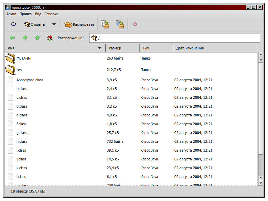268x201 pixels.
Task: Click the Размер column header
Action: click(x=123, y=48)
